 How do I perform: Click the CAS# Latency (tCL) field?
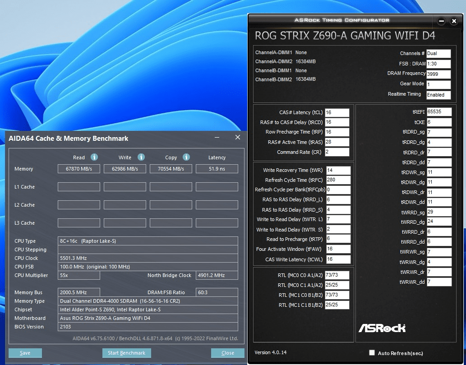[x=337, y=112]
